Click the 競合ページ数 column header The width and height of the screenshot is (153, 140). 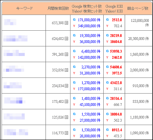138,8
